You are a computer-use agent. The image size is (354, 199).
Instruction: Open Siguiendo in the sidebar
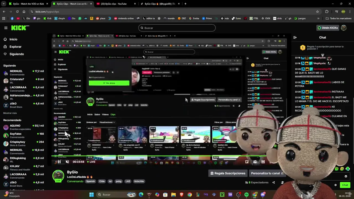(x=14, y=54)
